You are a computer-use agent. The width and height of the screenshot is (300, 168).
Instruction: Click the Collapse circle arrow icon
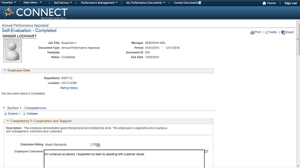pos(24,114)
